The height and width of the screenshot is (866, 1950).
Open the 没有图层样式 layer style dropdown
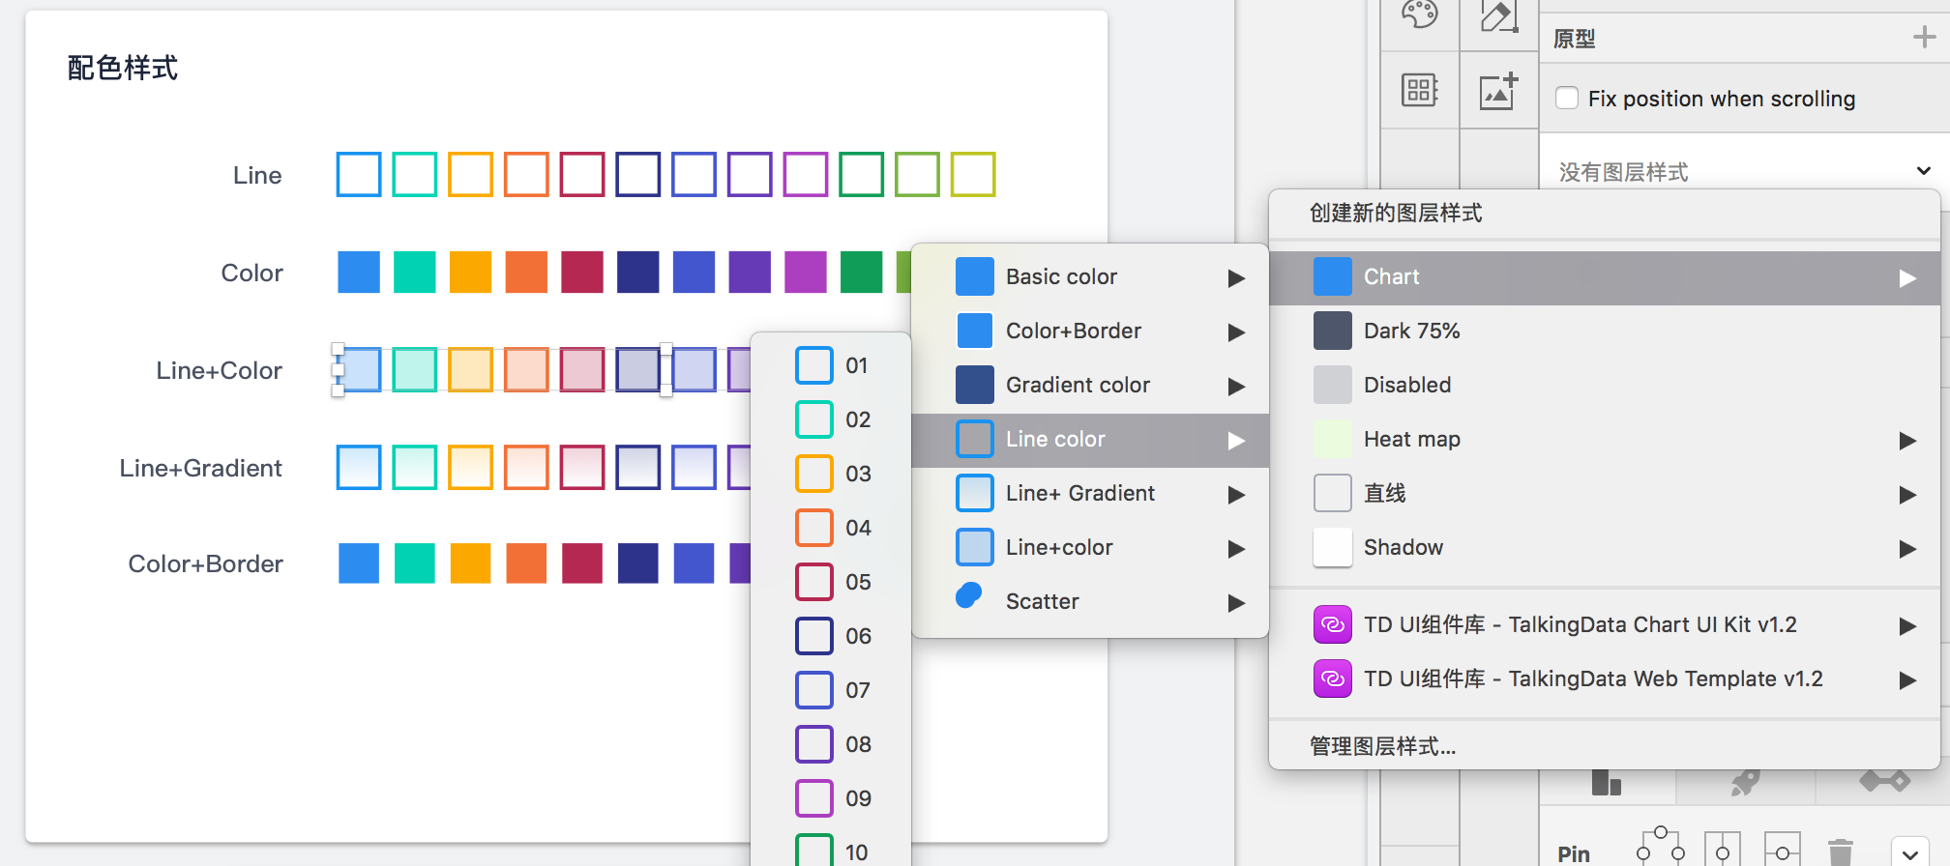point(1741,171)
